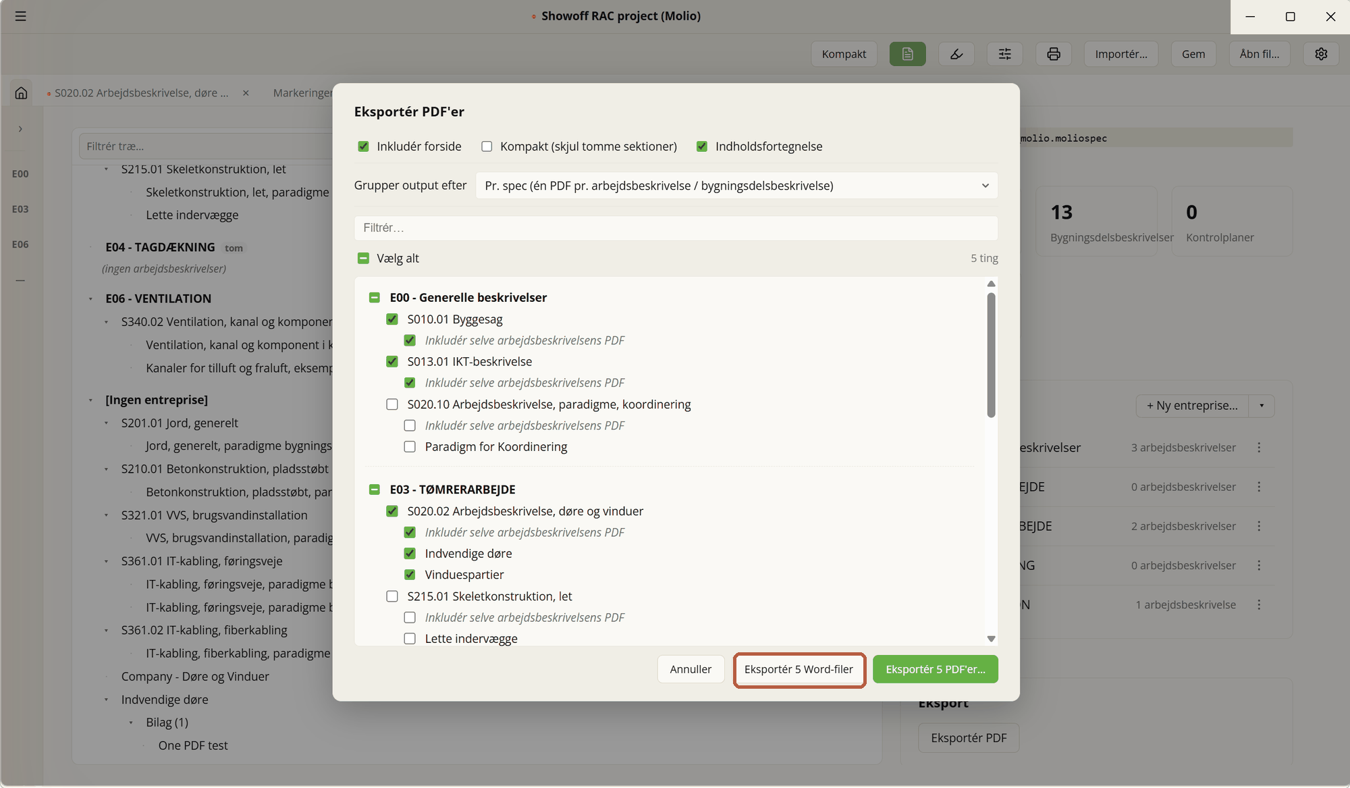Go to the home icon tab
This screenshot has height=788, width=1350.
tap(21, 93)
